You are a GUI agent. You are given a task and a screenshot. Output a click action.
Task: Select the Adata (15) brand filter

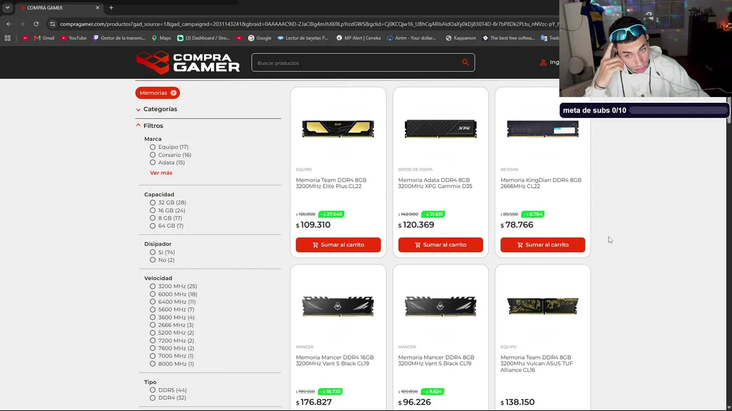click(x=153, y=163)
